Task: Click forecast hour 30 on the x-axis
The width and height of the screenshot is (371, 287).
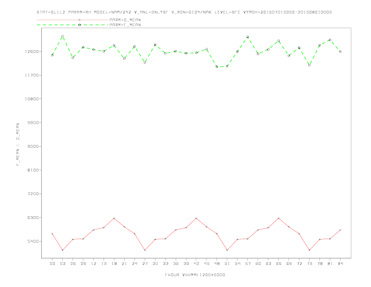Action: click(155, 264)
